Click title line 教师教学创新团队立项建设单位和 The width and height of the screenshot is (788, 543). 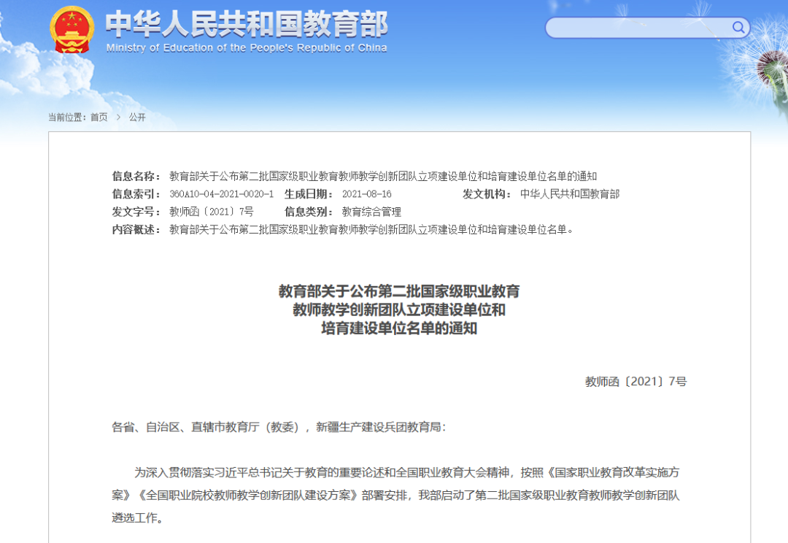399,309
